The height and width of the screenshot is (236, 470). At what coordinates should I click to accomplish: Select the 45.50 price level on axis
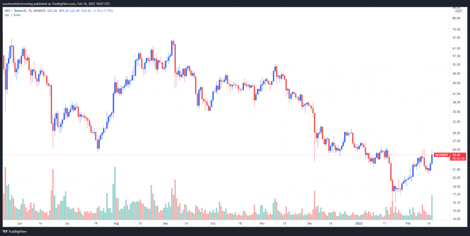[x=456, y=83]
